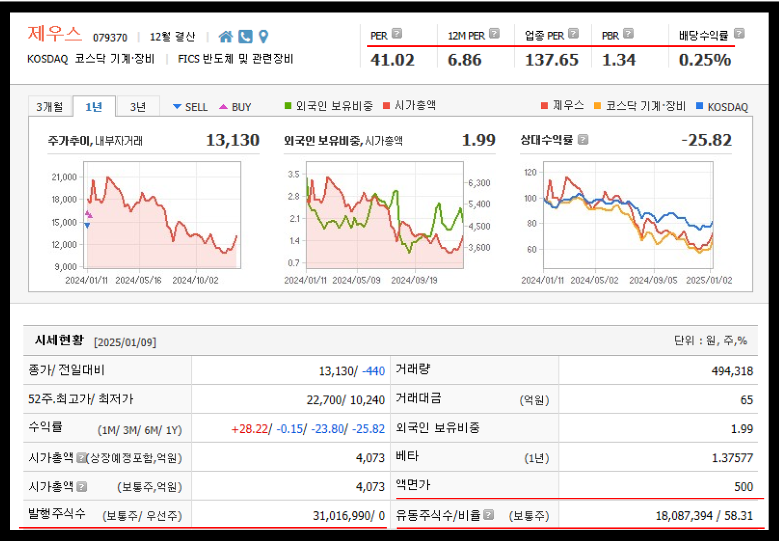This screenshot has height=541, width=779.
Task: Click the 제우스 company name title
Action: (55, 34)
